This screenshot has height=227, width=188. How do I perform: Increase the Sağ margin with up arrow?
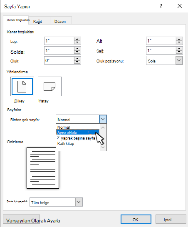(x=179, y=49)
